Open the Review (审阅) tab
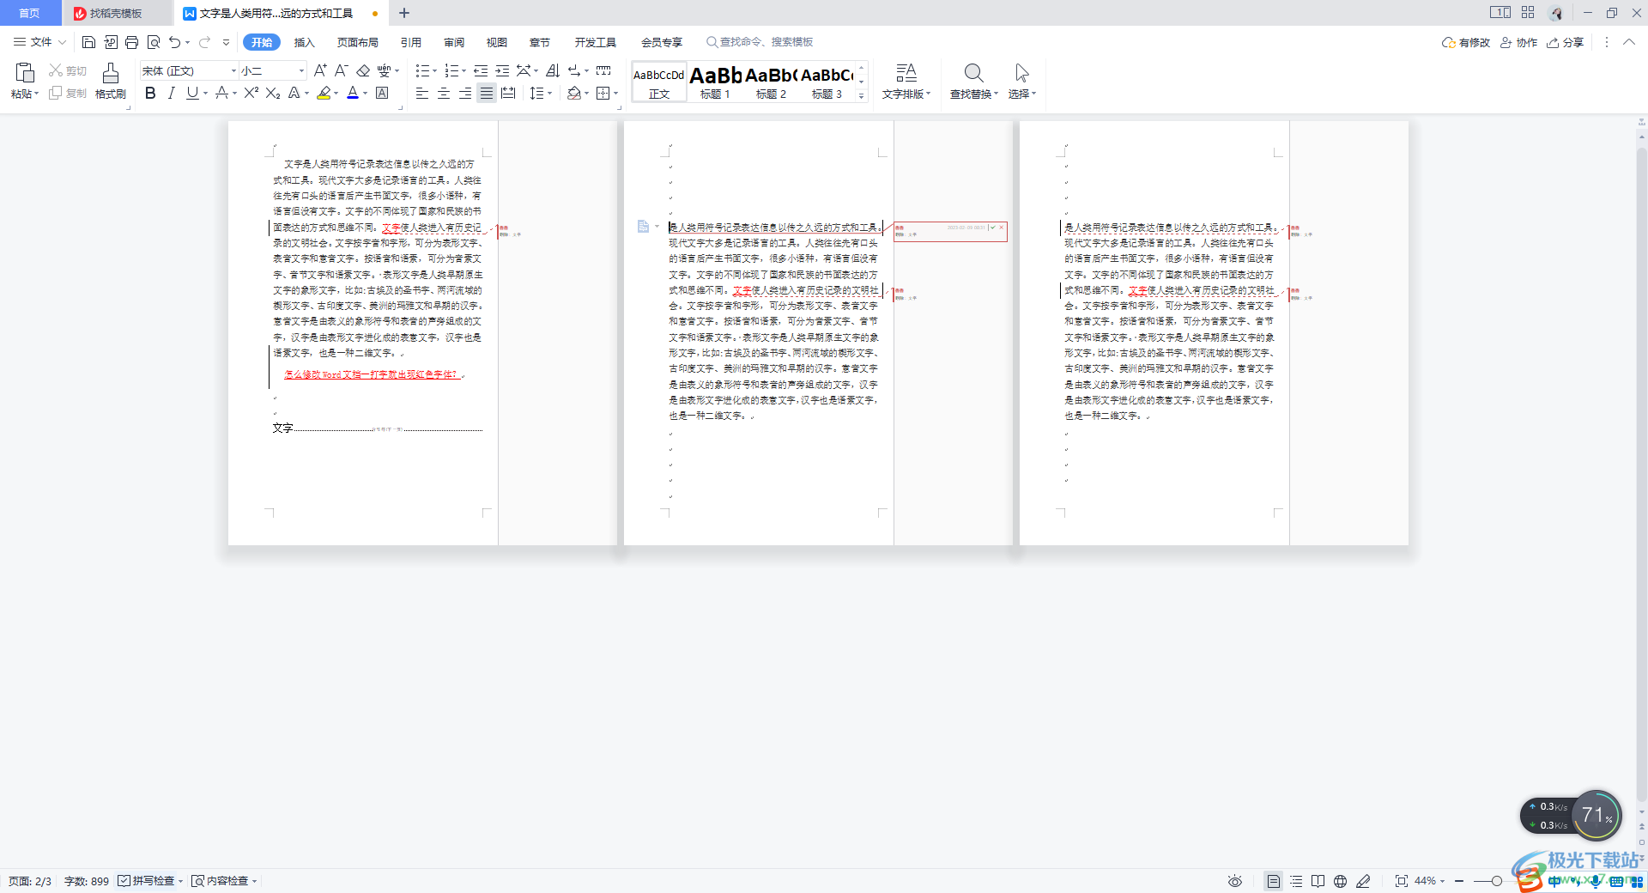This screenshot has height=893, width=1648. pyautogui.click(x=454, y=42)
